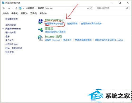This screenshot has width=132, height=103.
Task: Click 查看网络状态和任务 link
Action: (54, 24)
